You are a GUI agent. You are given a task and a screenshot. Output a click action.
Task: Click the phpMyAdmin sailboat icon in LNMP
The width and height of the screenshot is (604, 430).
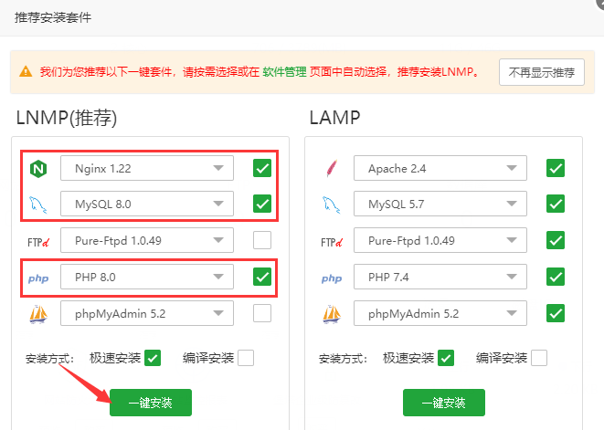point(37,314)
